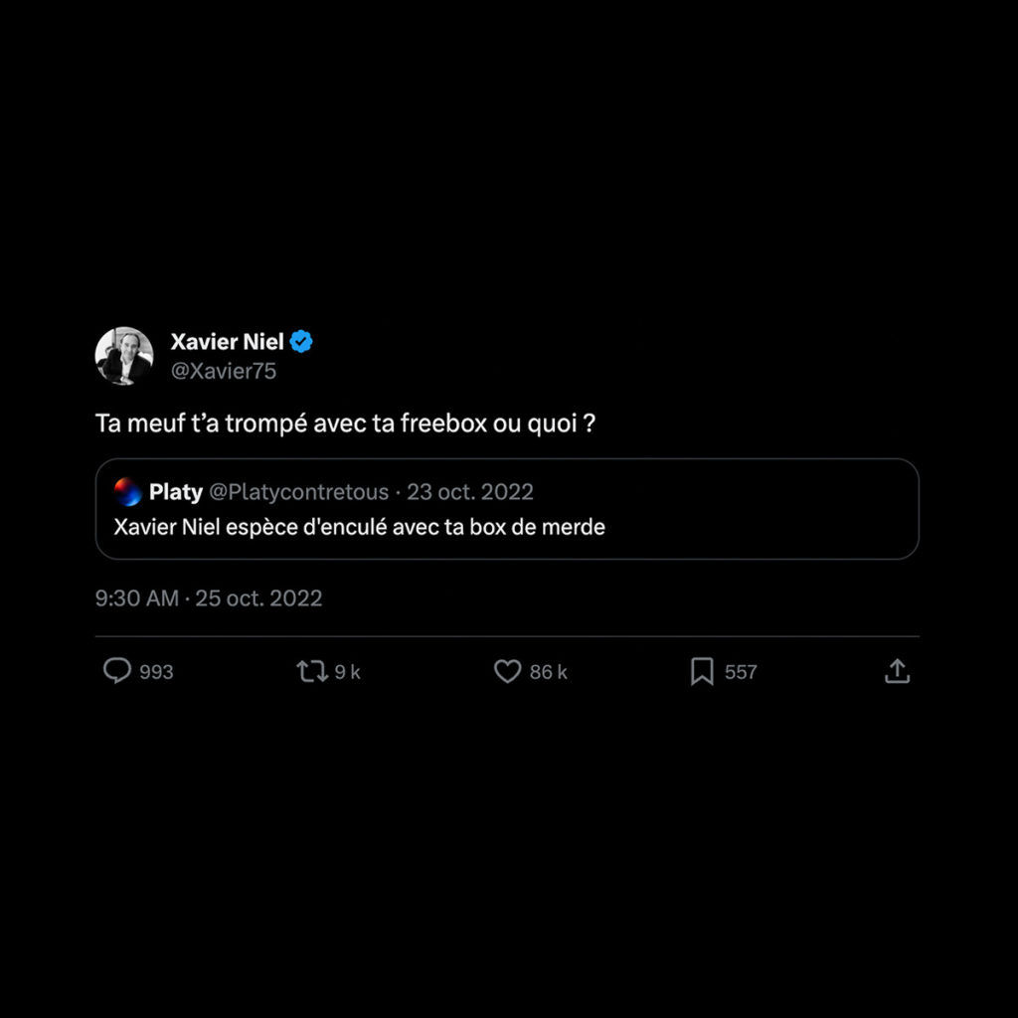Click the reply speech bubble icon

pos(117,672)
